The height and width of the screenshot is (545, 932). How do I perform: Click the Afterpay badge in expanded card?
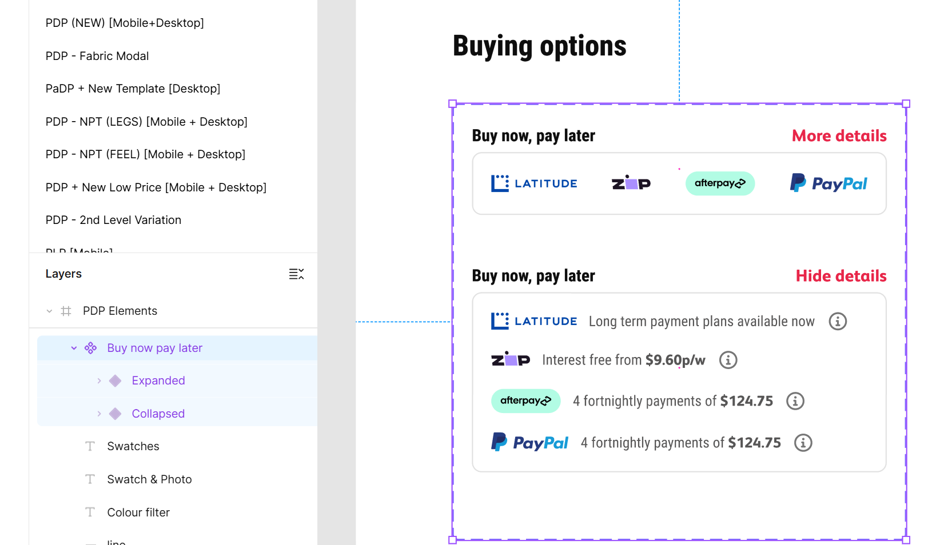point(525,400)
